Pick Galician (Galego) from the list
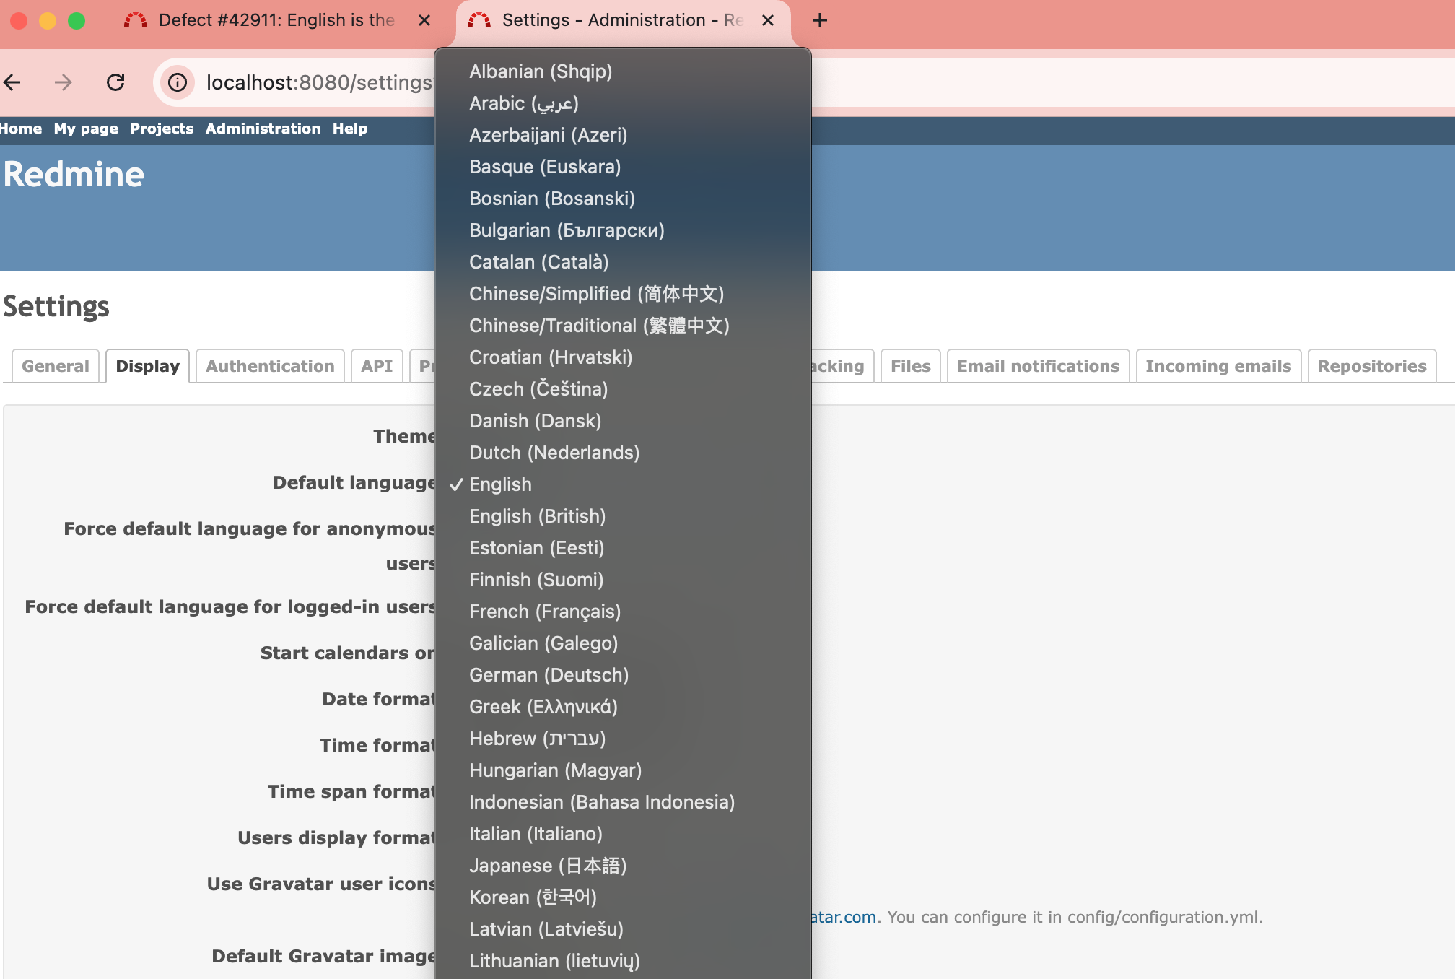The width and height of the screenshot is (1455, 979). tap(623, 643)
